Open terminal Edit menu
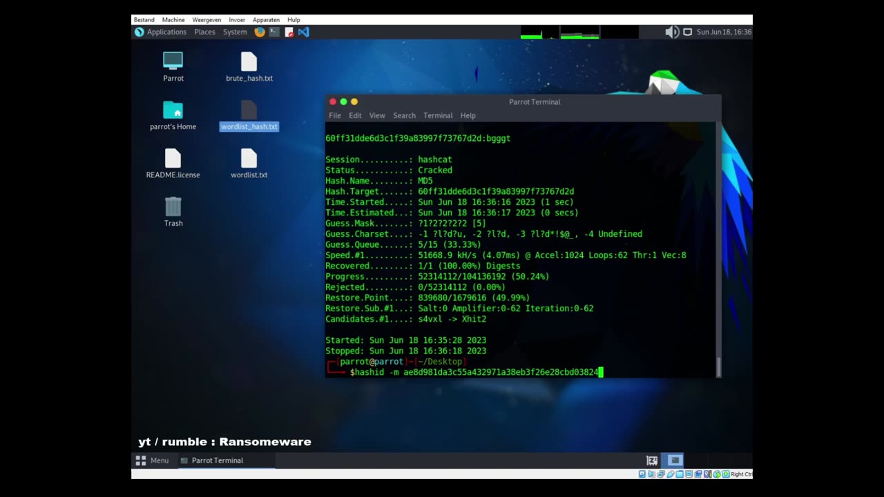 (355, 115)
